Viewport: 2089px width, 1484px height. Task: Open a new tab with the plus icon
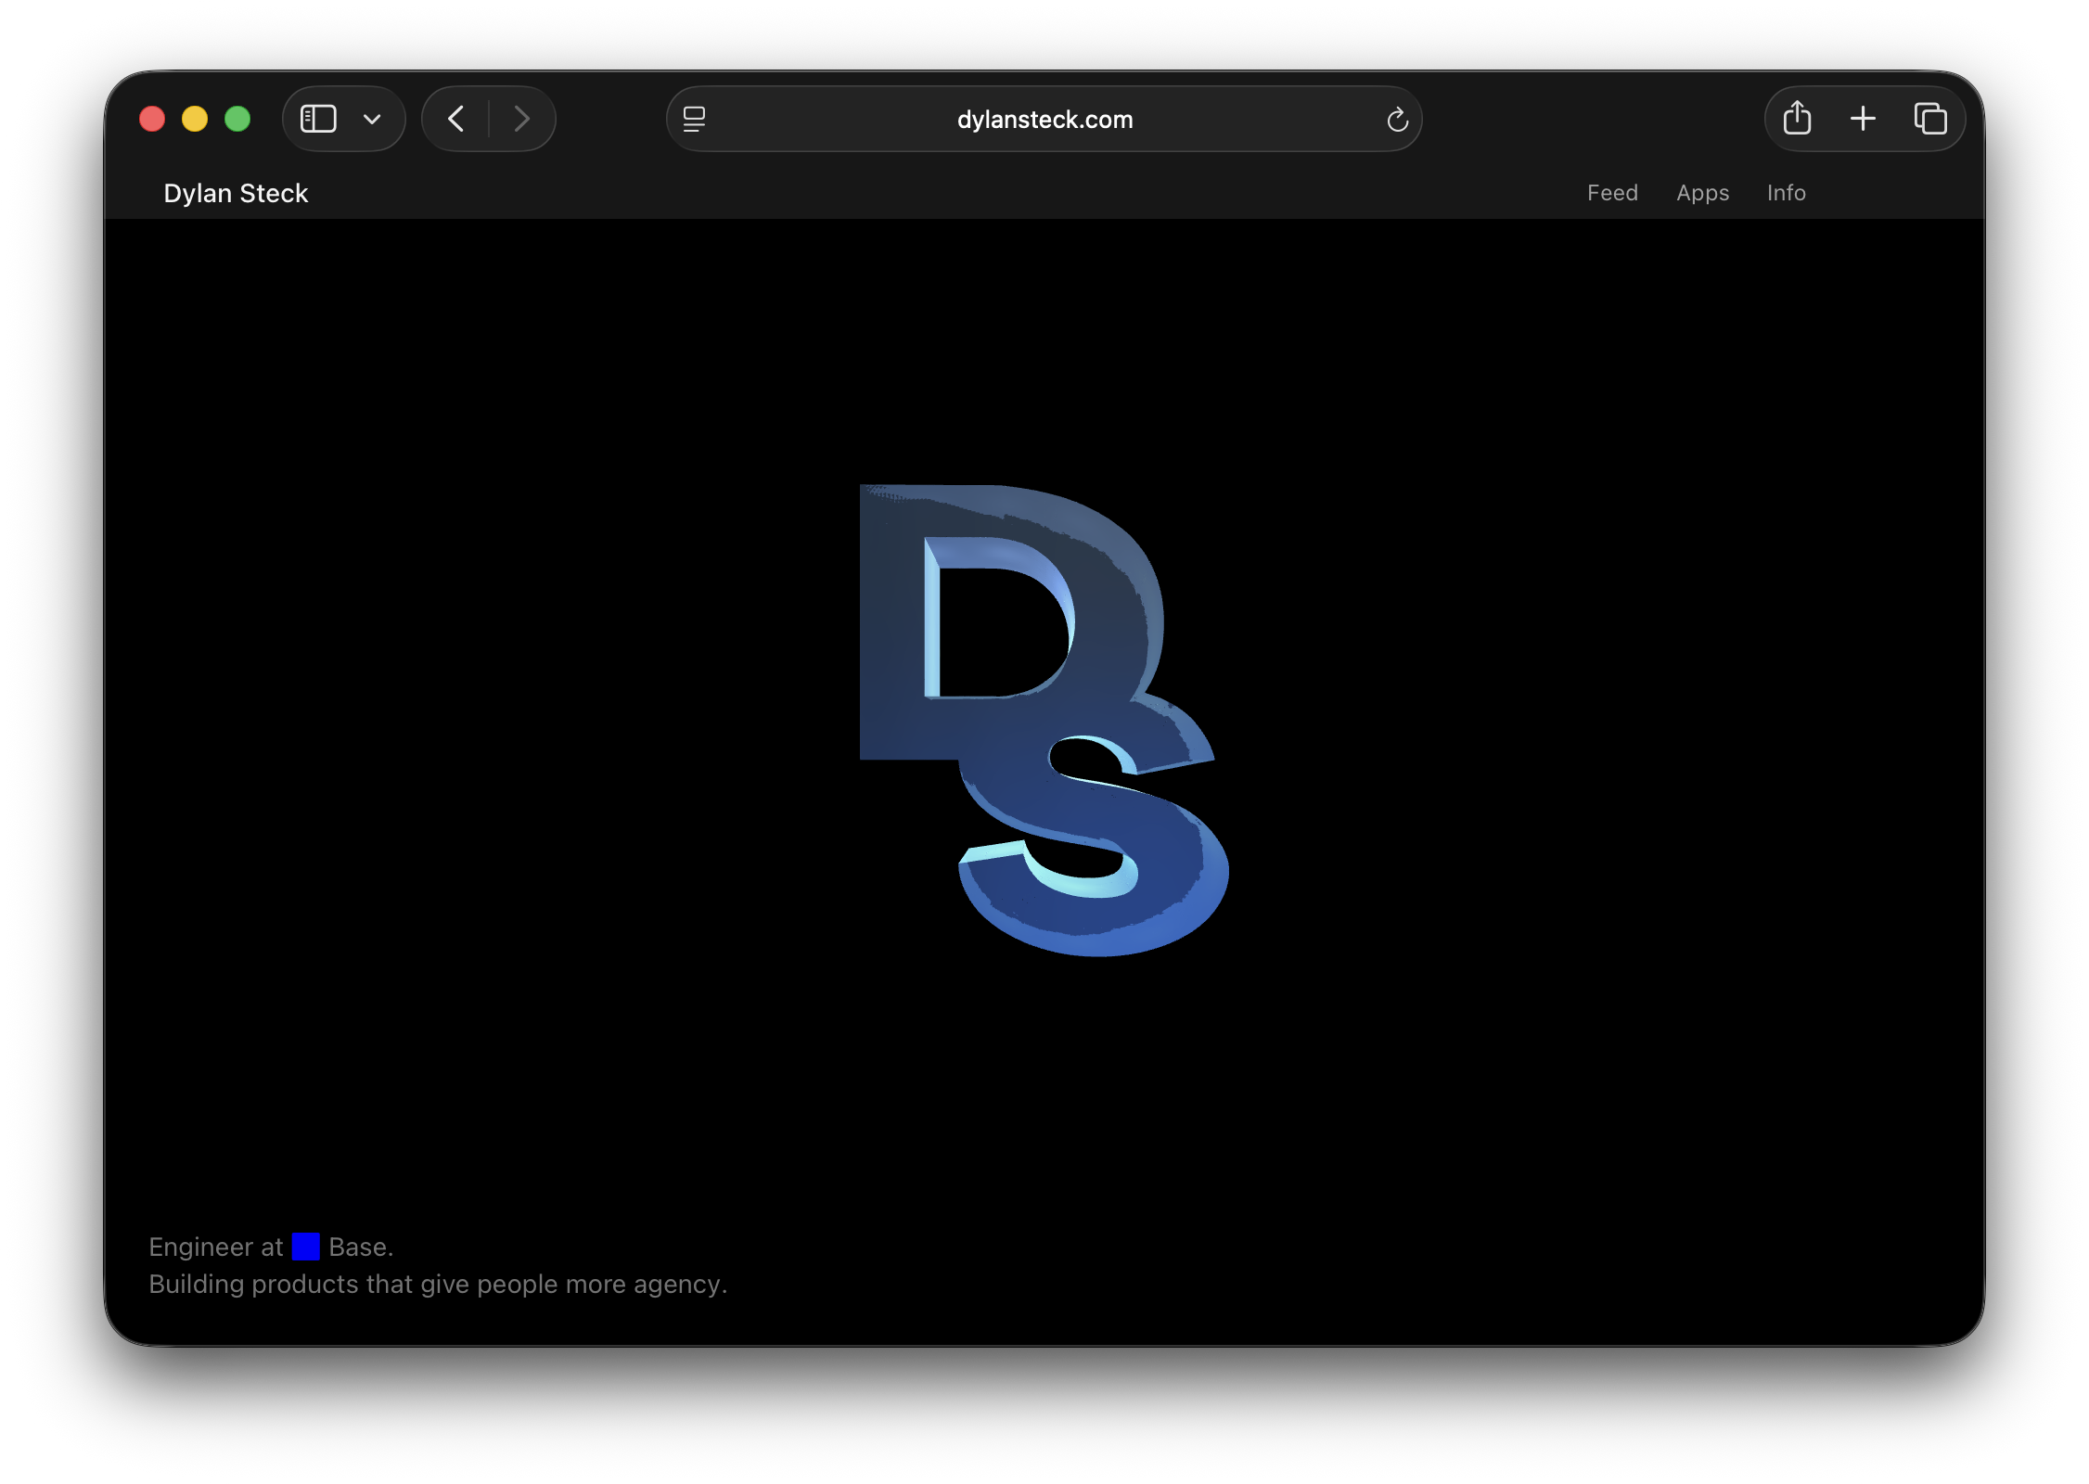(x=1863, y=119)
